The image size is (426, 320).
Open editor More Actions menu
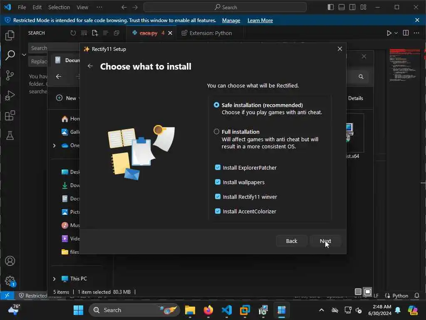pyautogui.click(x=416, y=33)
